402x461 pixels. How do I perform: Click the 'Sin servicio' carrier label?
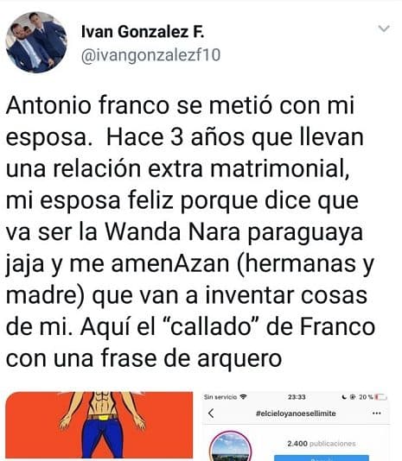pos(220,397)
